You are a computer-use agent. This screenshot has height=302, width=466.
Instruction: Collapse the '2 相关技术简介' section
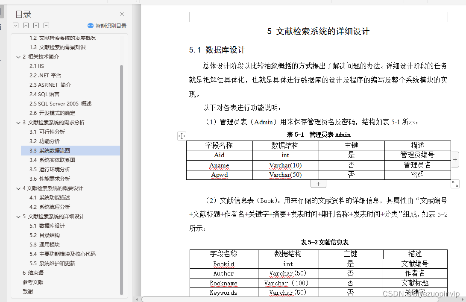(x=18, y=57)
